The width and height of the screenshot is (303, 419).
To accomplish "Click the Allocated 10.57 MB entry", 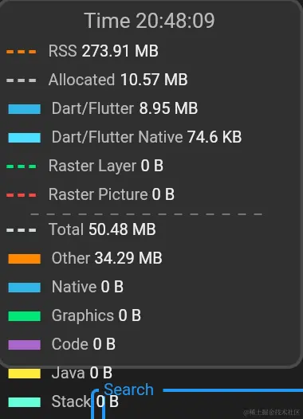I will coord(118,80).
